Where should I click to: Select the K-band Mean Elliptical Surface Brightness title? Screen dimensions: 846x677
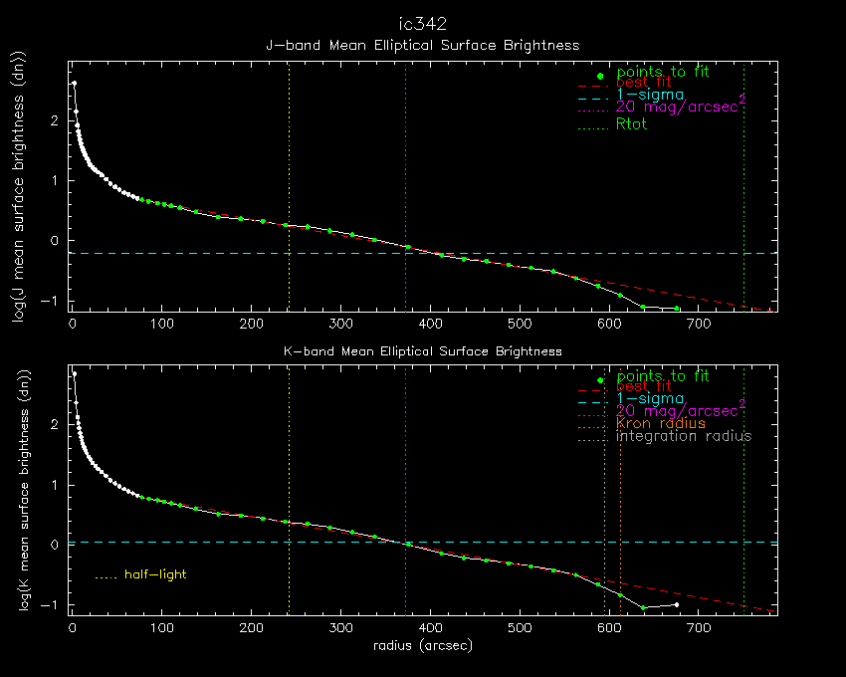422,350
